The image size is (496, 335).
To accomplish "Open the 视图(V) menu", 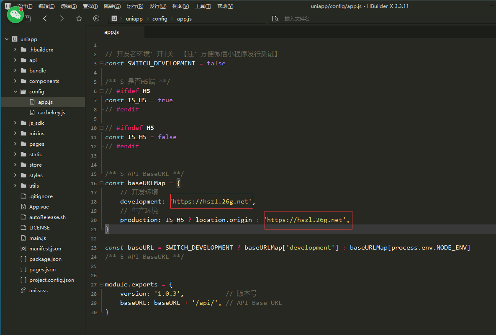I will click(181, 6).
